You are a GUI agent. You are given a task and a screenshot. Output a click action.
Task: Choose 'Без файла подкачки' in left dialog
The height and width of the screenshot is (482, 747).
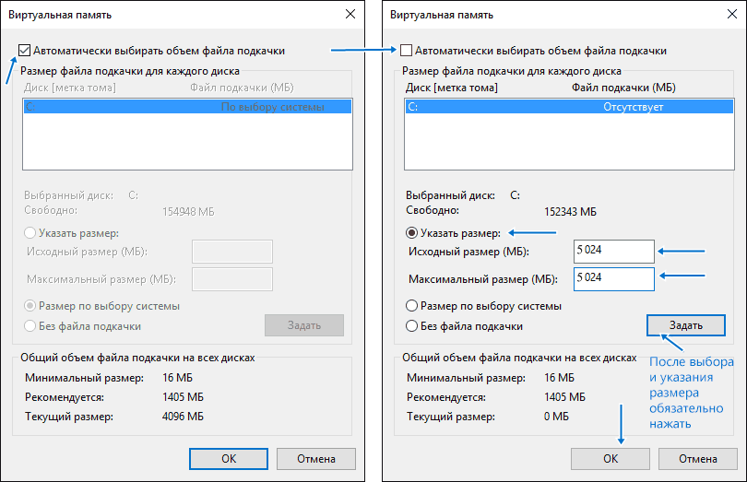(x=30, y=326)
